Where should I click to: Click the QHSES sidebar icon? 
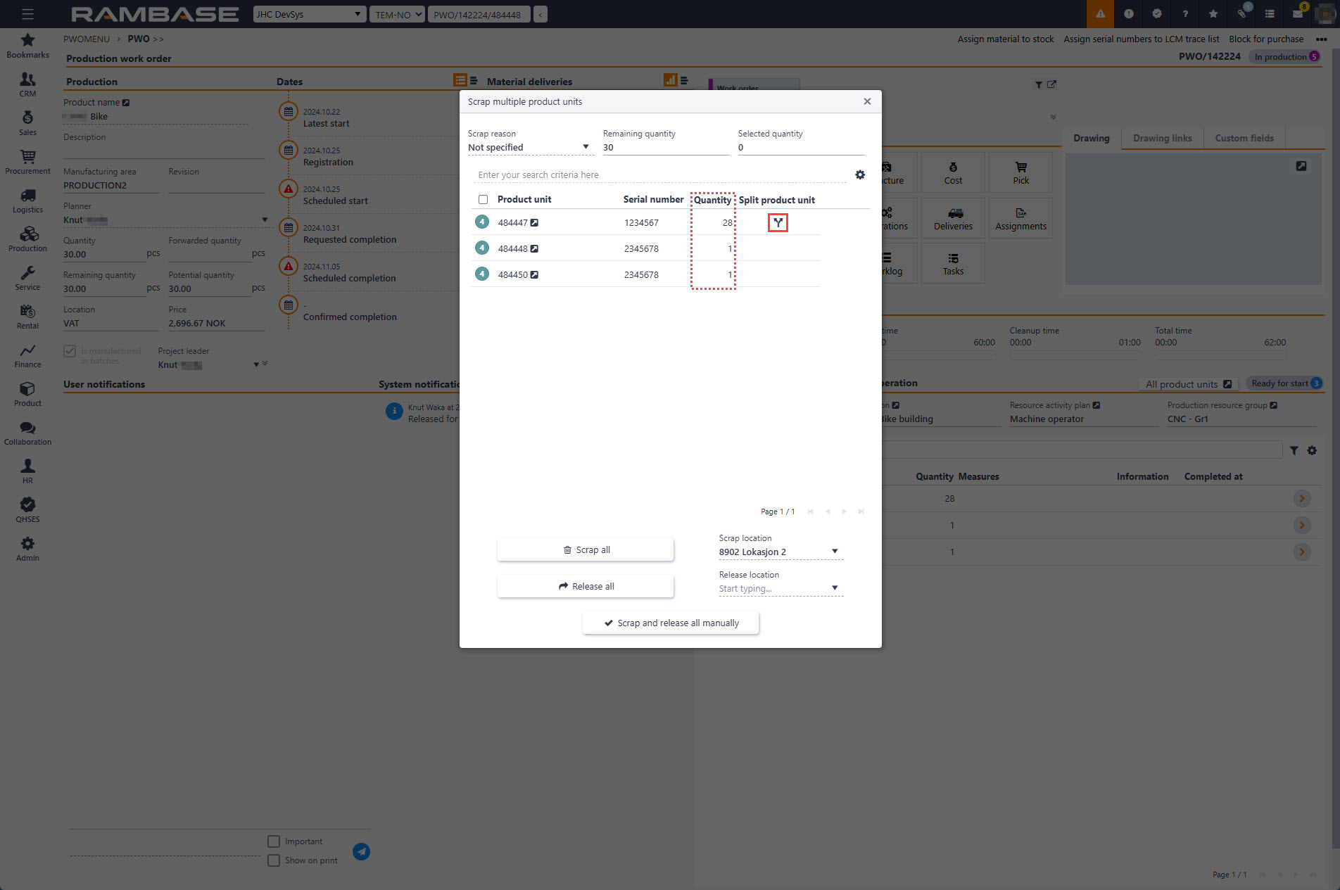coord(27,510)
